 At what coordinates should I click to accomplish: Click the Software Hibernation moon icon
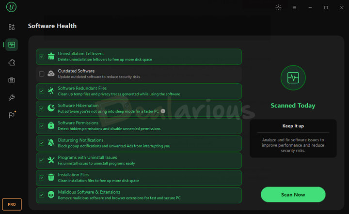pyautogui.click(x=51, y=108)
